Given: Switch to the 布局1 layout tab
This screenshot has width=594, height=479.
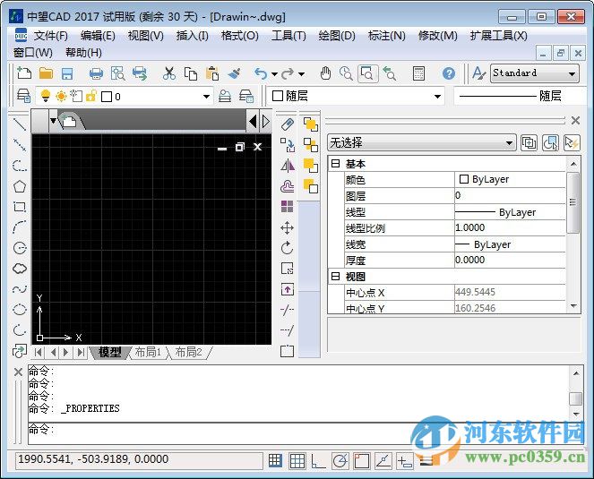Looking at the screenshot, I should point(149,353).
